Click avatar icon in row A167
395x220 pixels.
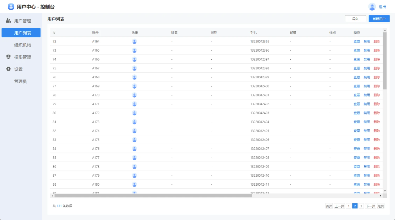point(134,68)
